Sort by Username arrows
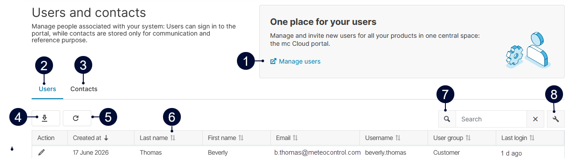Image resolution: width=567 pixels, height=168 pixels. [x=398, y=138]
